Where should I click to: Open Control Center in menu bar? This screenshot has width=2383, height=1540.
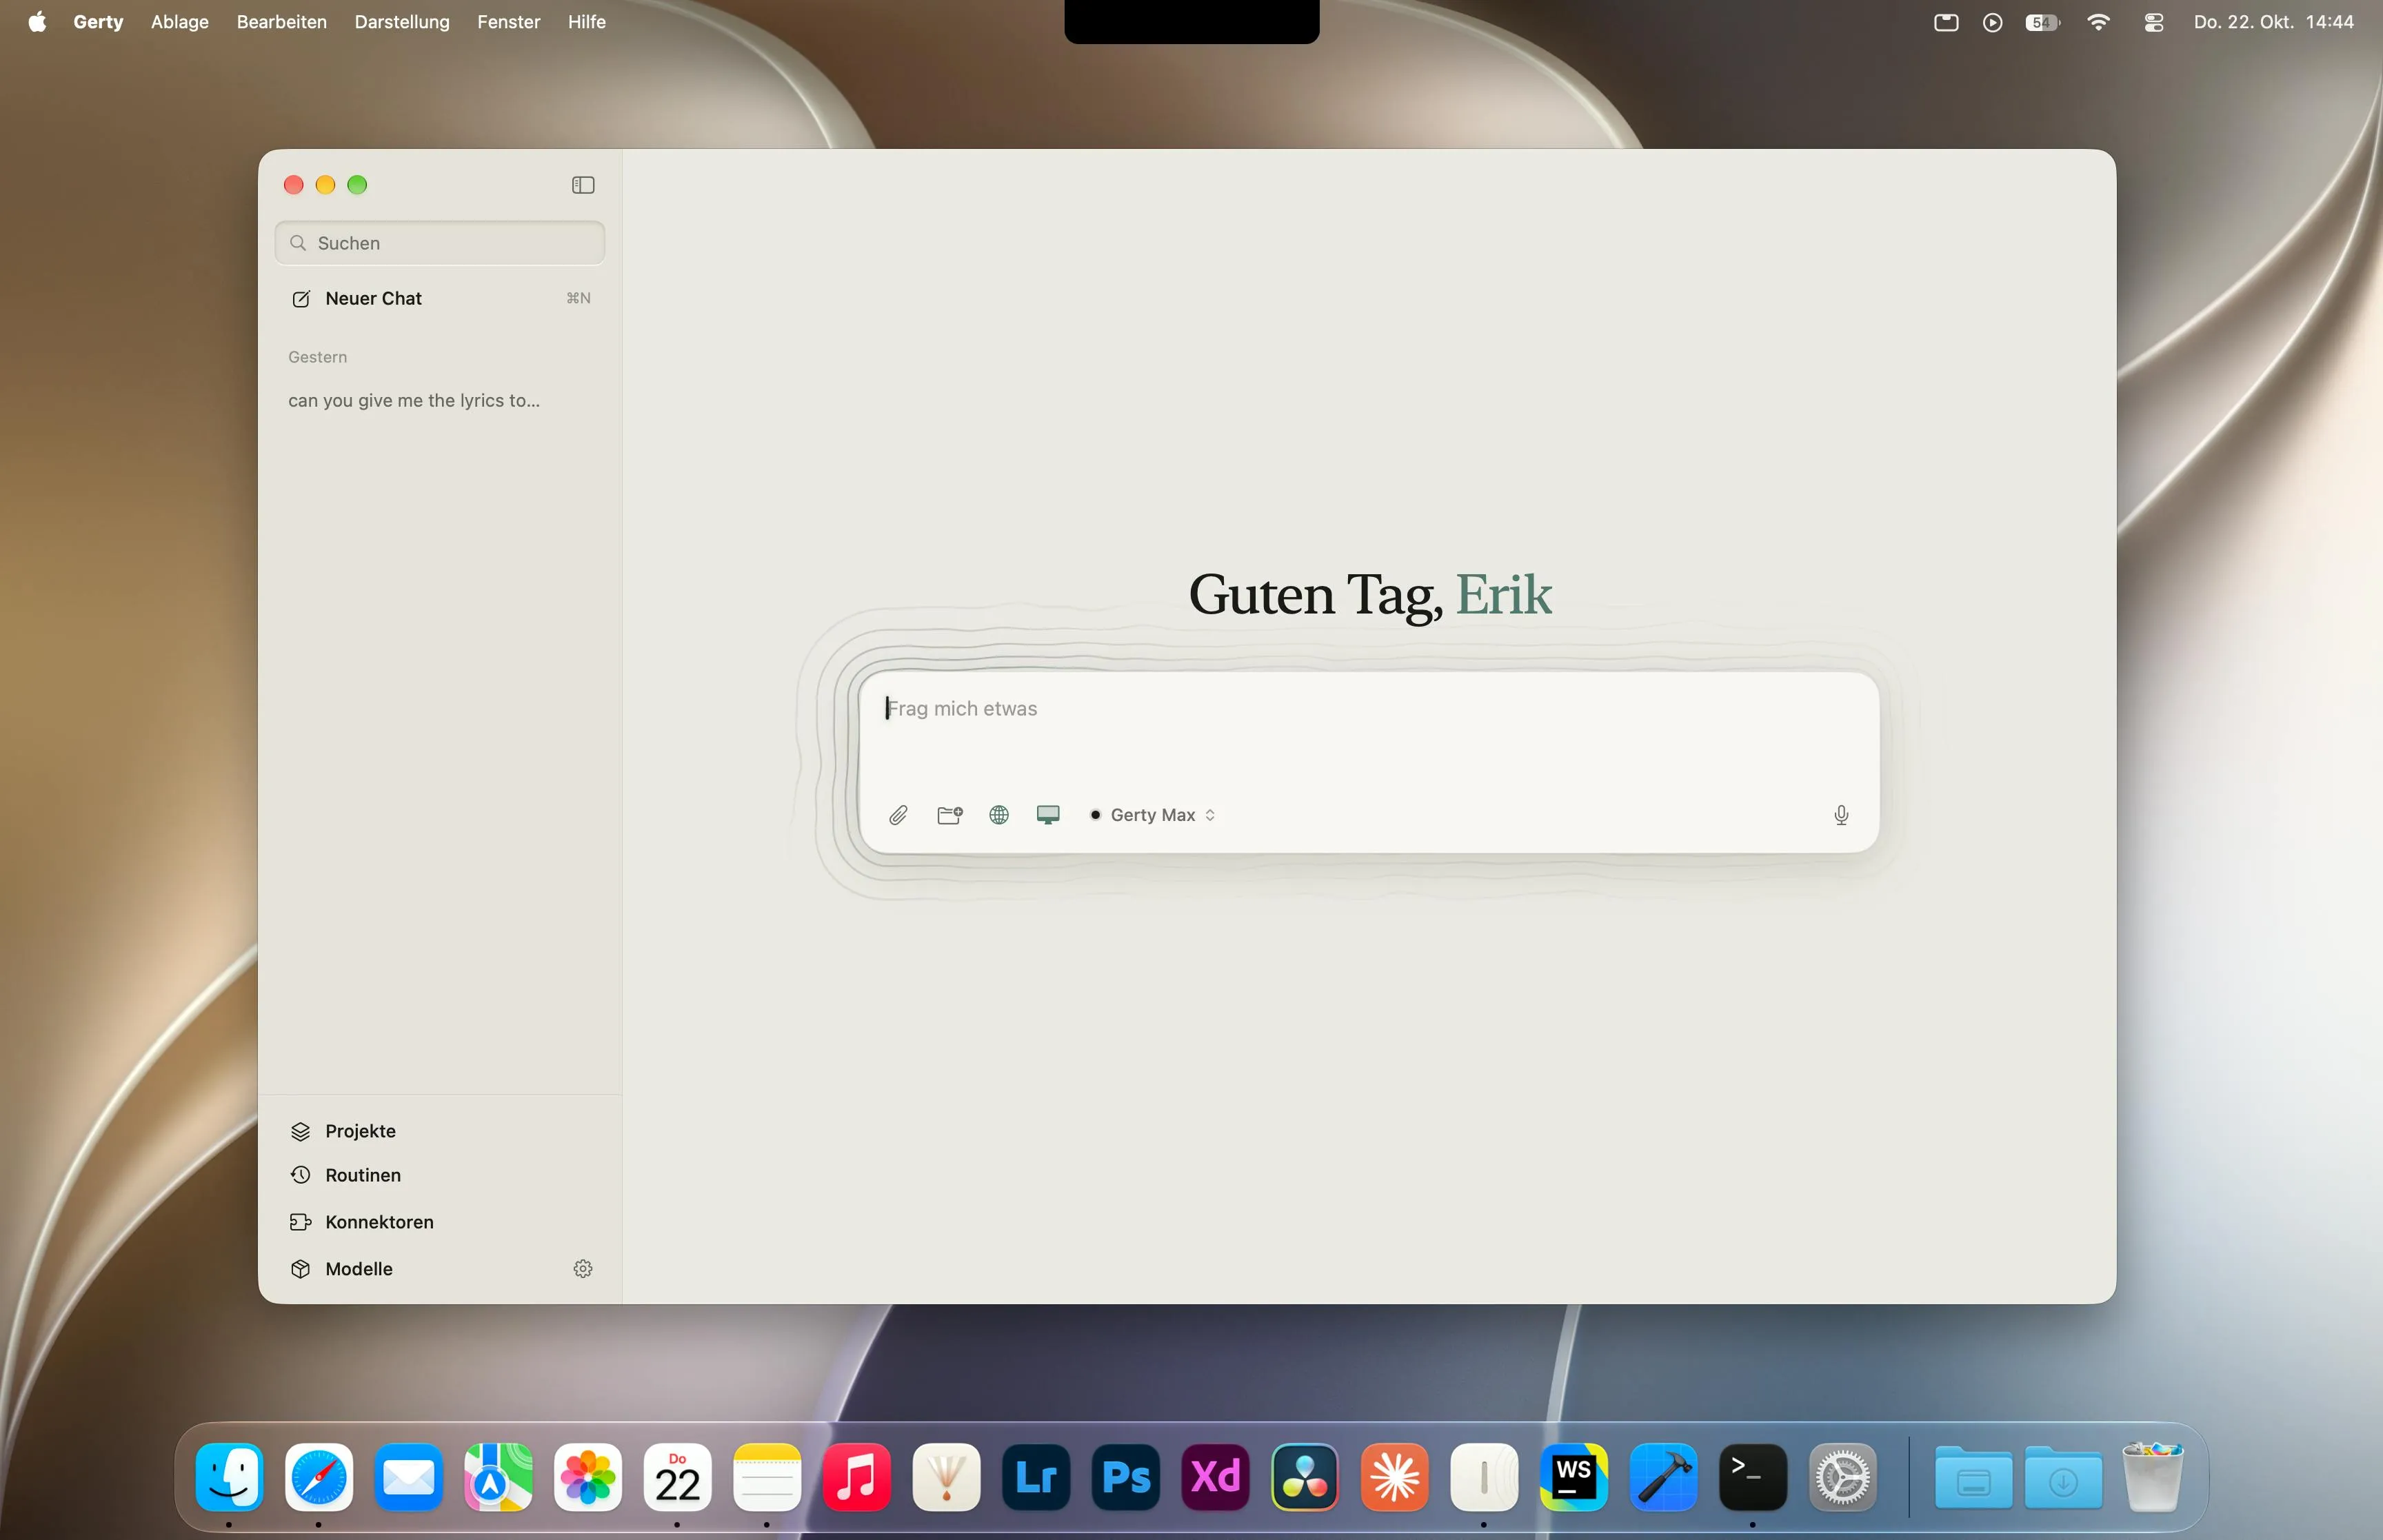click(x=2154, y=22)
